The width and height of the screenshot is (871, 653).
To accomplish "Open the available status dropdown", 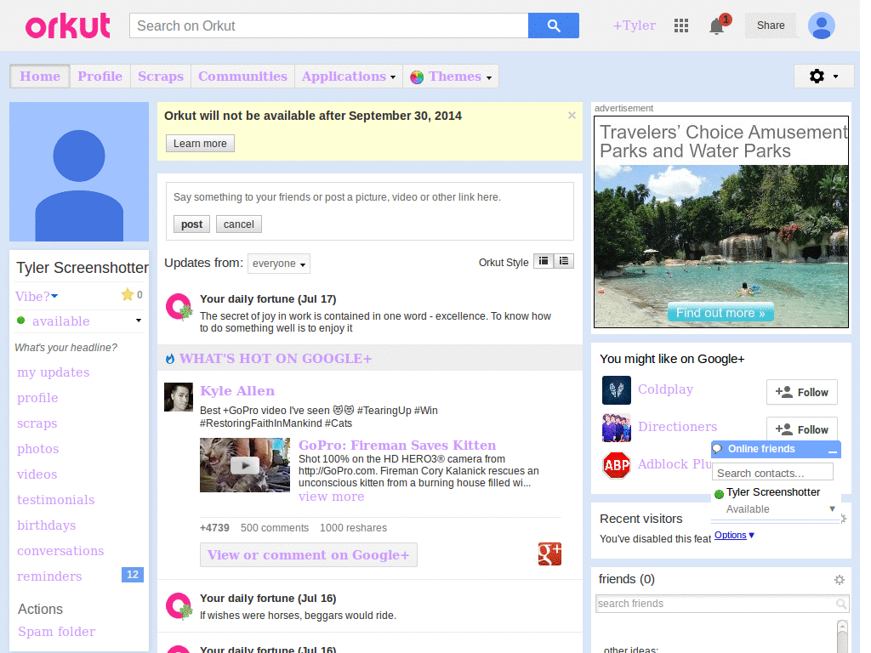I will (139, 321).
